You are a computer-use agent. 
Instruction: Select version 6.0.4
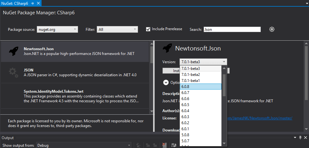coord(201,111)
